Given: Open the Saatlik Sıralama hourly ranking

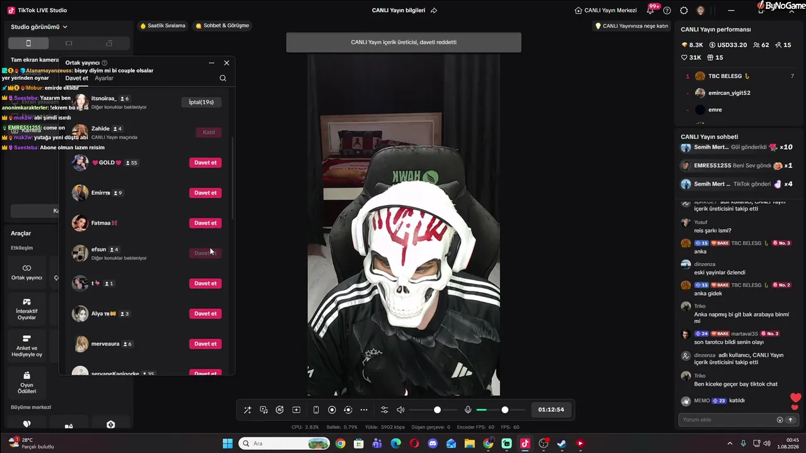Looking at the screenshot, I should (x=162, y=26).
